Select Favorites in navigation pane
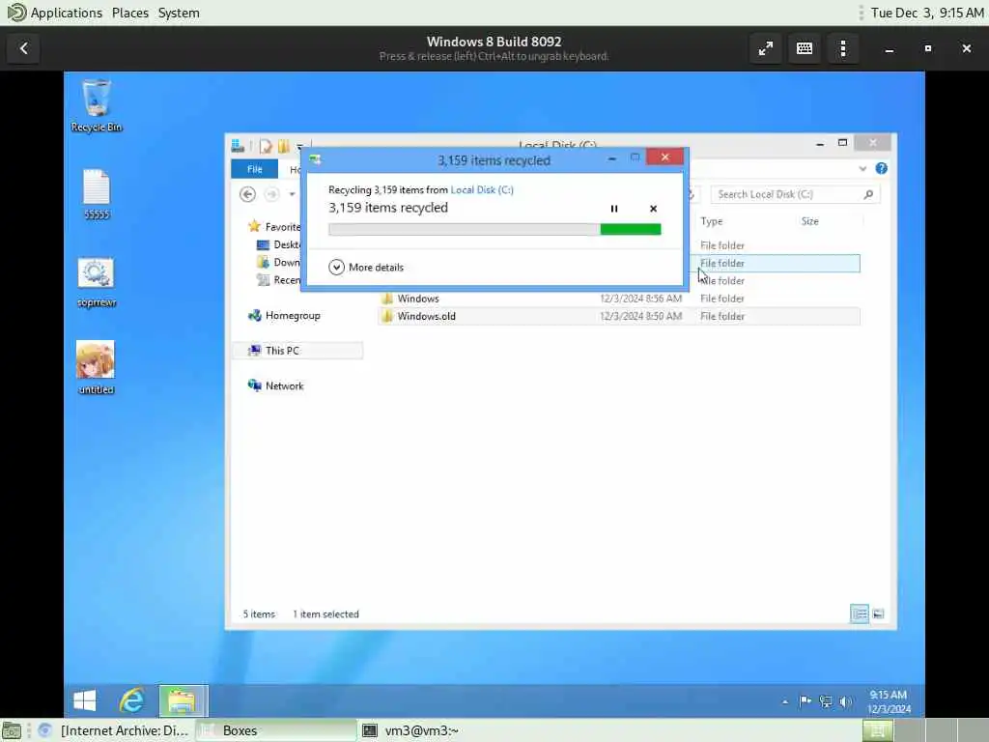This screenshot has width=989, height=742. (275, 226)
